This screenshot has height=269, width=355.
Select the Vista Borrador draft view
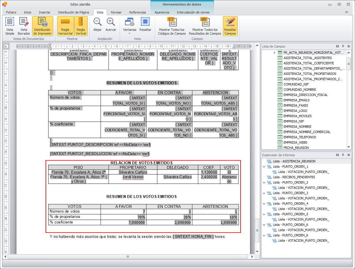click(24, 26)
